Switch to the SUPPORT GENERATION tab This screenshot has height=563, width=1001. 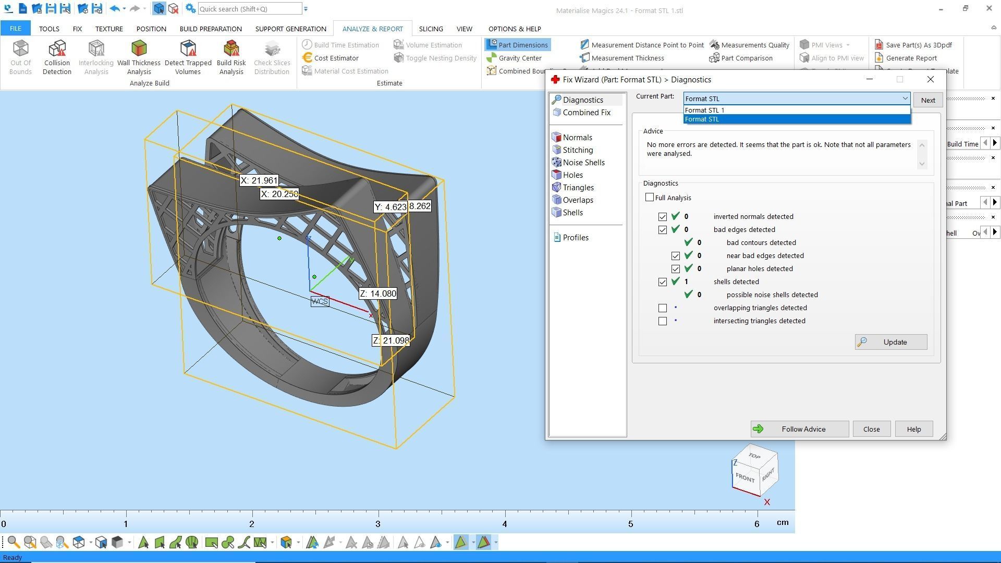[291, 29]
